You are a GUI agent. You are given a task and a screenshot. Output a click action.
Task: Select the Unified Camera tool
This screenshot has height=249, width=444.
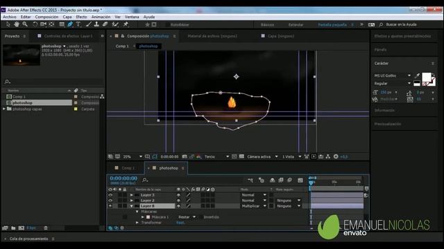[43, 25]
